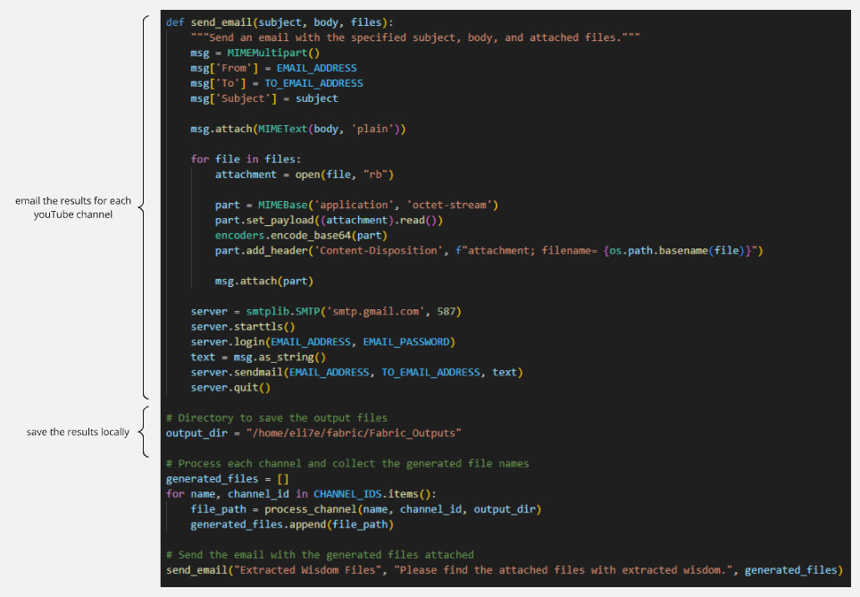Image resolution: width=860 pixels, height=597 pixels.
Task: Click the msg.attach(part) line
Action: pos(263,281)
